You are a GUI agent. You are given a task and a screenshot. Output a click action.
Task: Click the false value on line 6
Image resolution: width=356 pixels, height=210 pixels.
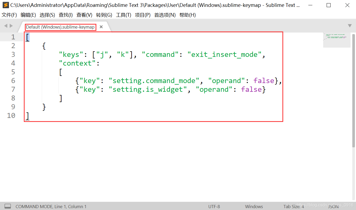264,81
